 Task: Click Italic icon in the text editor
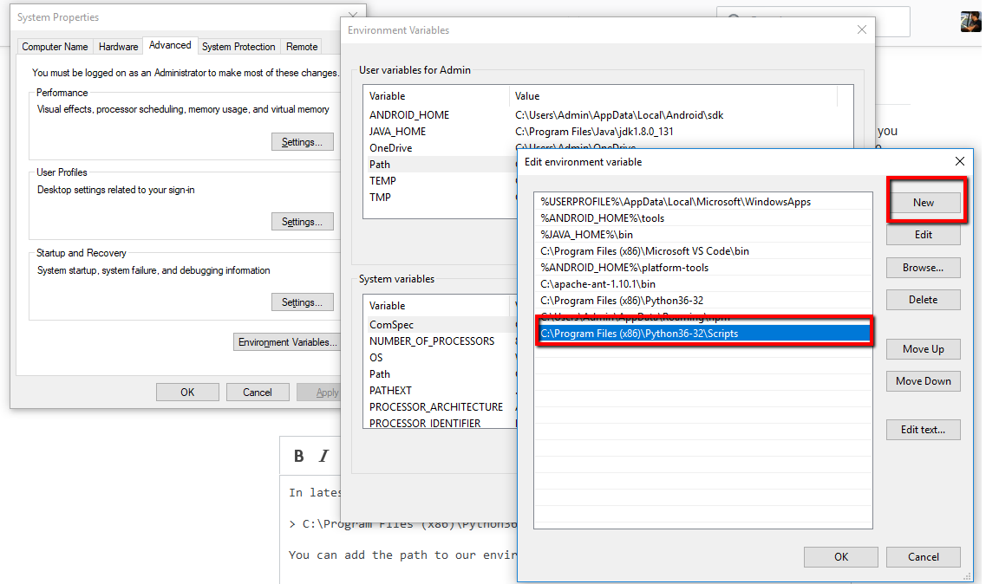(323, 456)
